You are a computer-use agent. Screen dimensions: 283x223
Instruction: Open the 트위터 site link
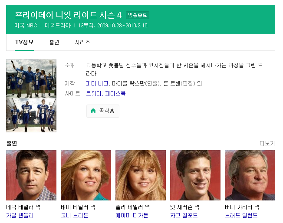tap(93, 93)
